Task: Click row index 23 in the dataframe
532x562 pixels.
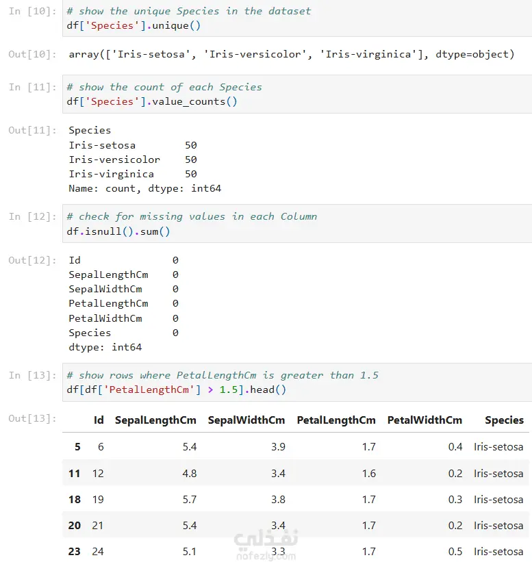Action: pos(75,552)
